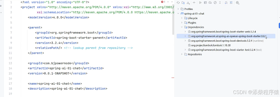Add Maven project with plus icon

(194, 2)
